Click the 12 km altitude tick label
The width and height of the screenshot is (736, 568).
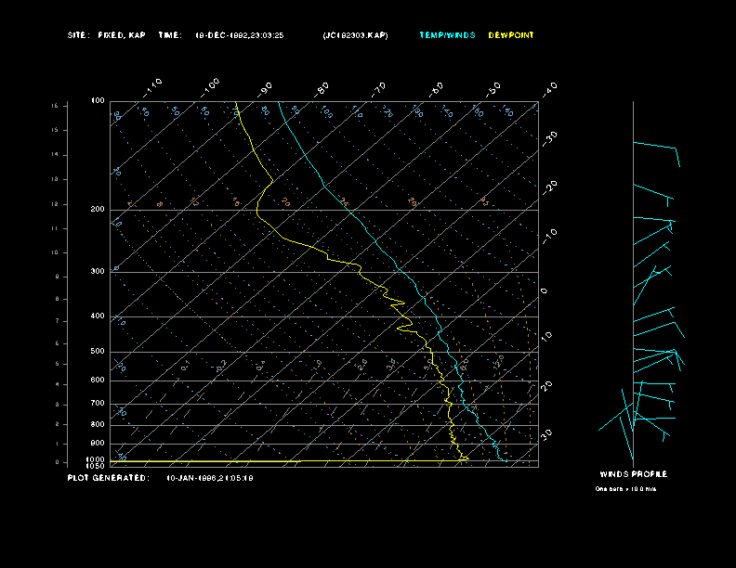56,203
